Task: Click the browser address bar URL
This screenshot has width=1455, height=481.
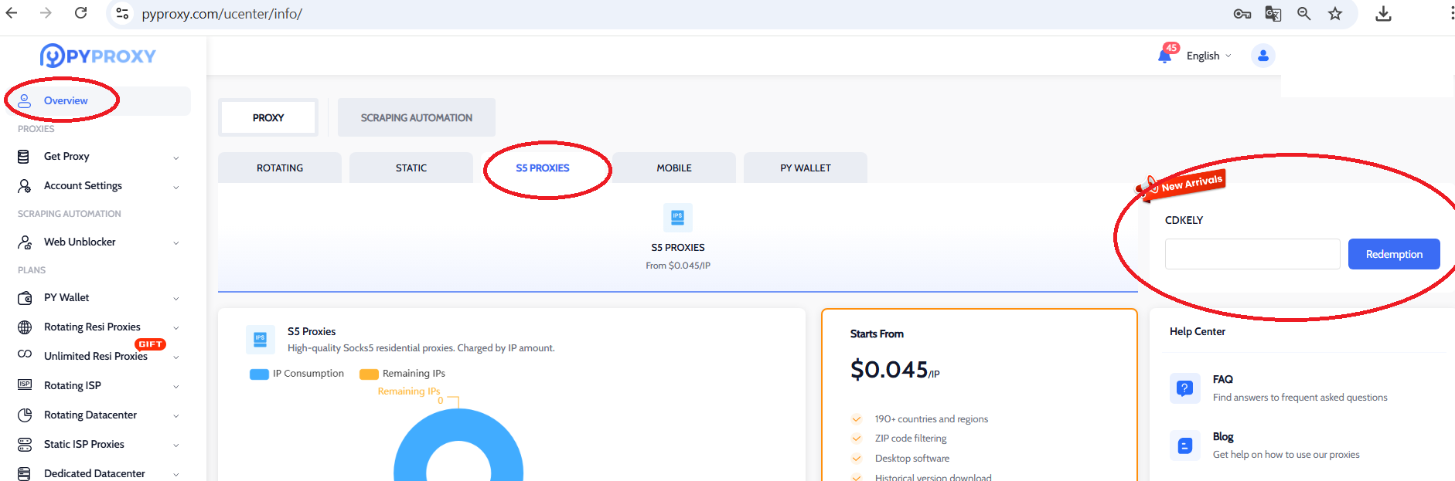Action: click(222, 14)
